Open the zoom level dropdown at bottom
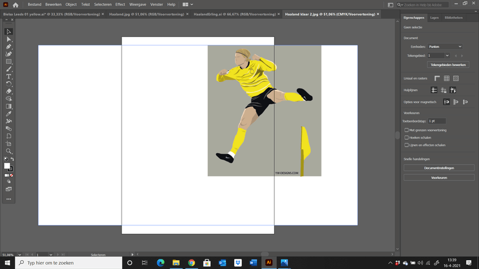The image size is (479, 269). (20, 255)
